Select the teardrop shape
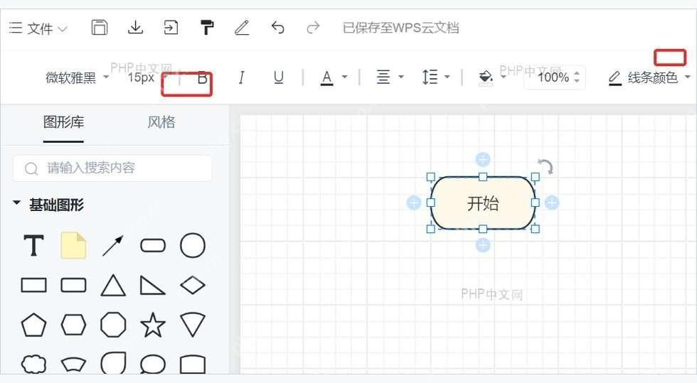 click(x=113, y=363)
